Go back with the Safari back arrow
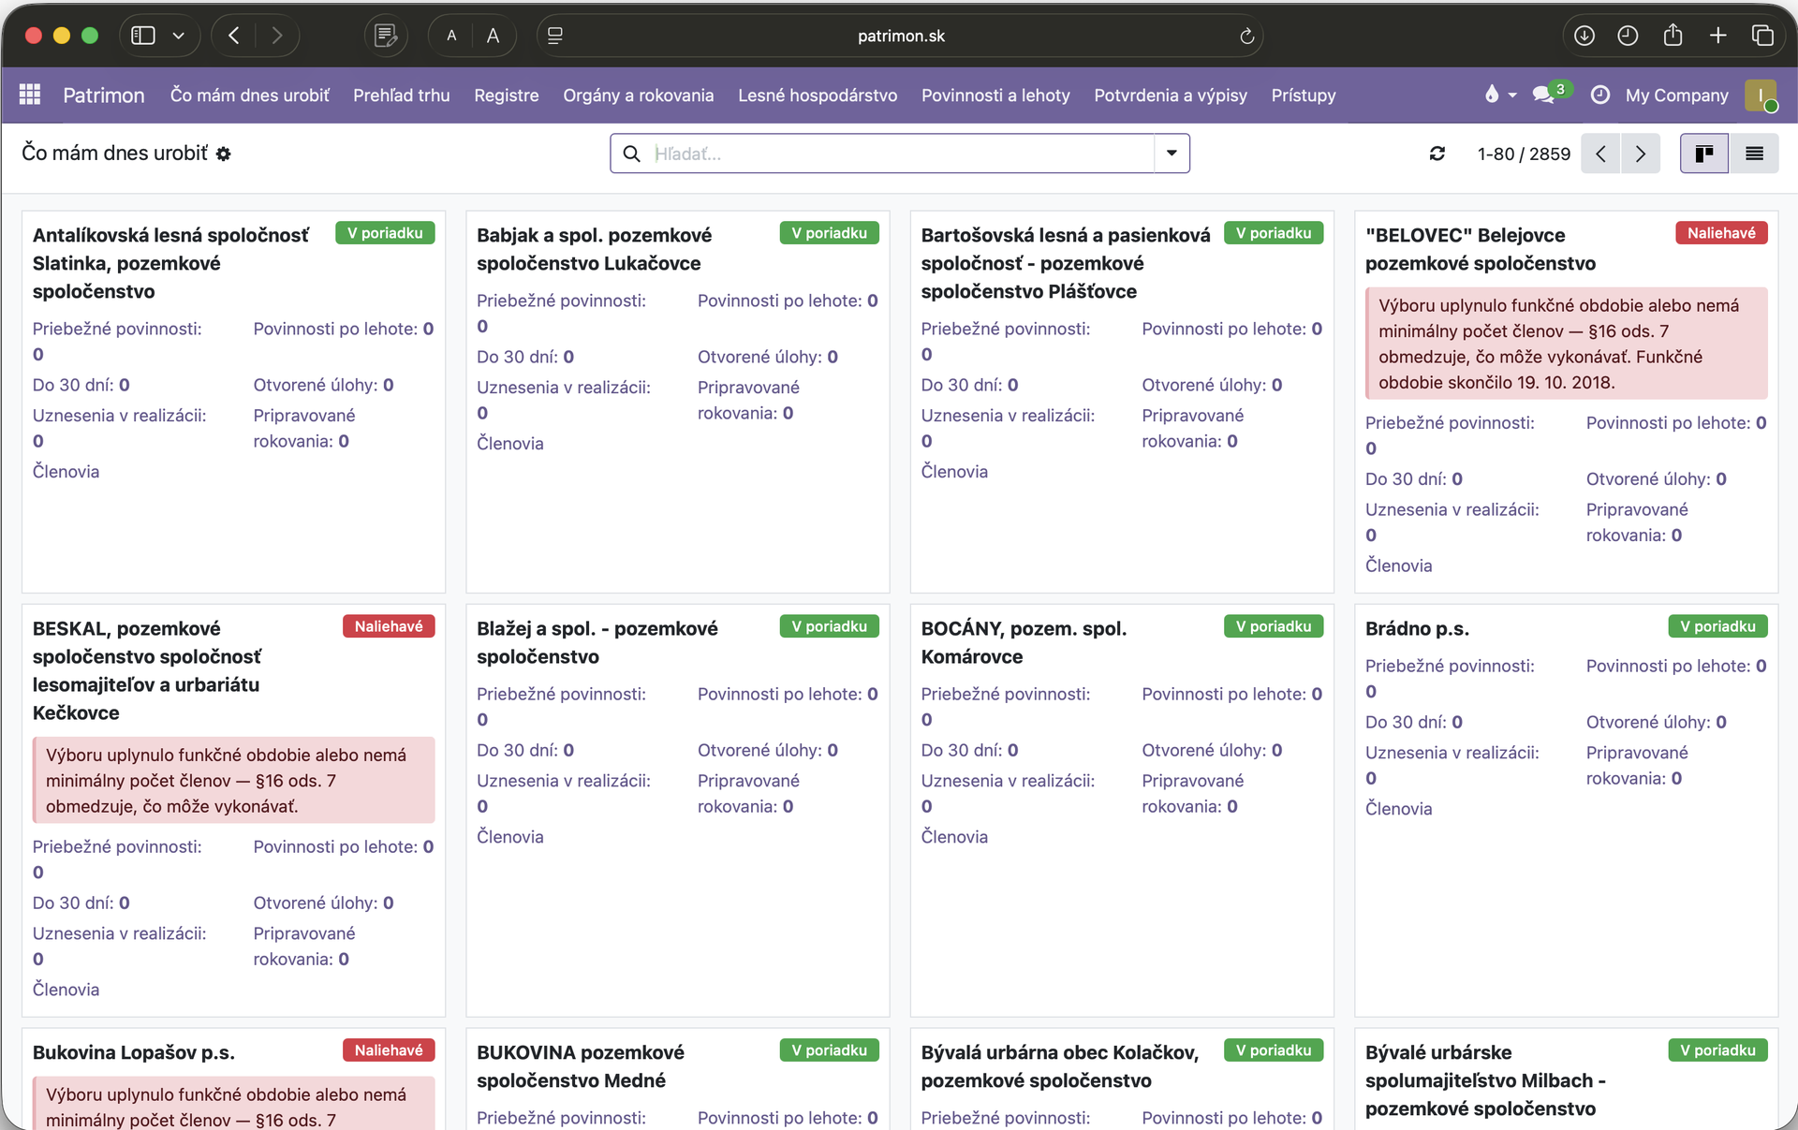This screenshot has width=1798, height=1130. click(x=234, y=36)
